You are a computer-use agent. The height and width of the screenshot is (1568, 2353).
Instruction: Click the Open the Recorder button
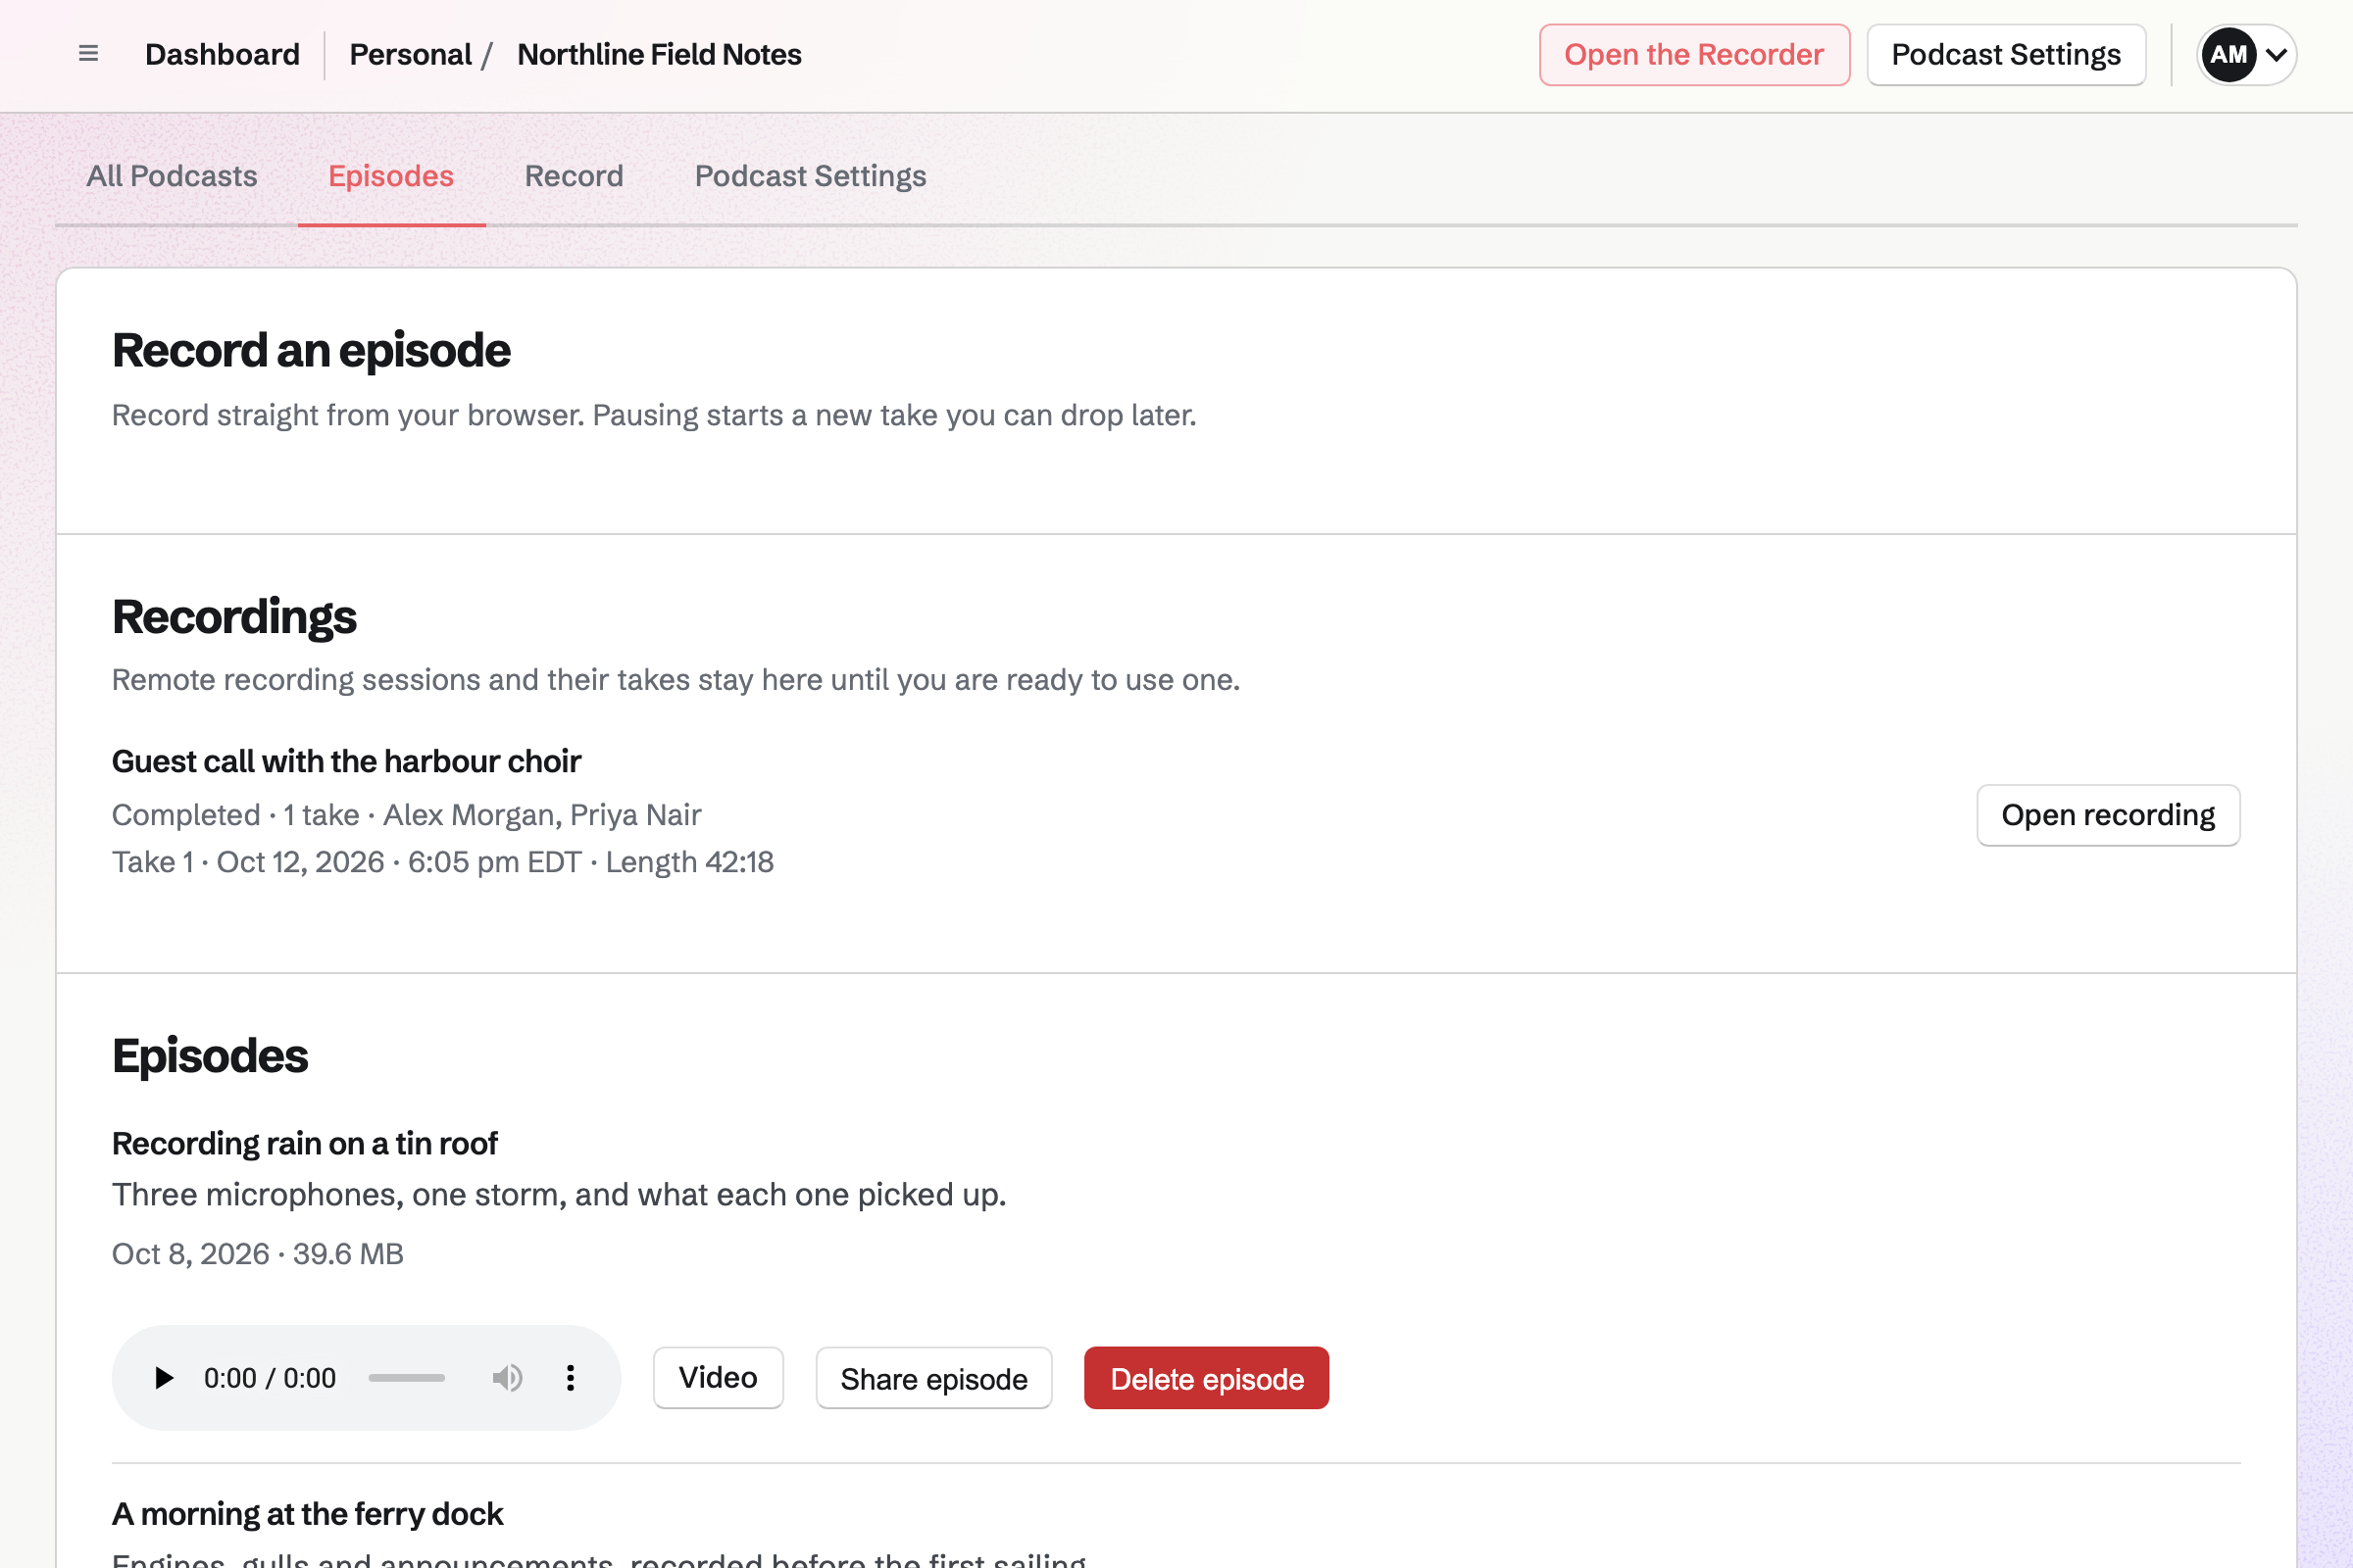[1694, 54]
